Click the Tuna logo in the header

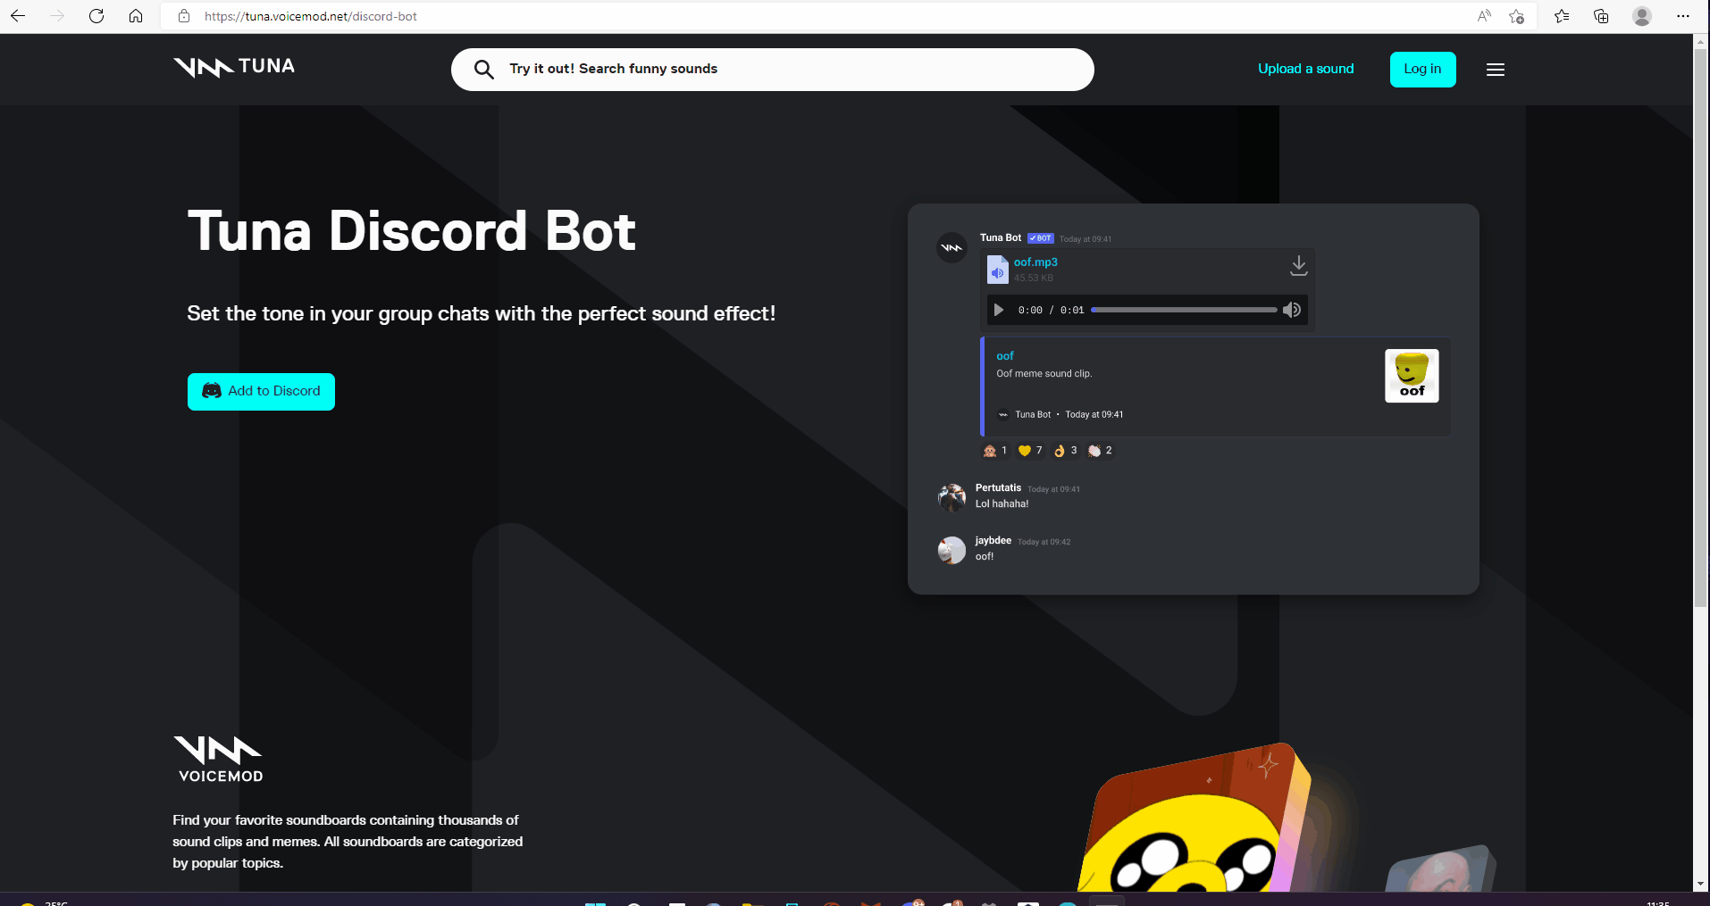(234, 67)
